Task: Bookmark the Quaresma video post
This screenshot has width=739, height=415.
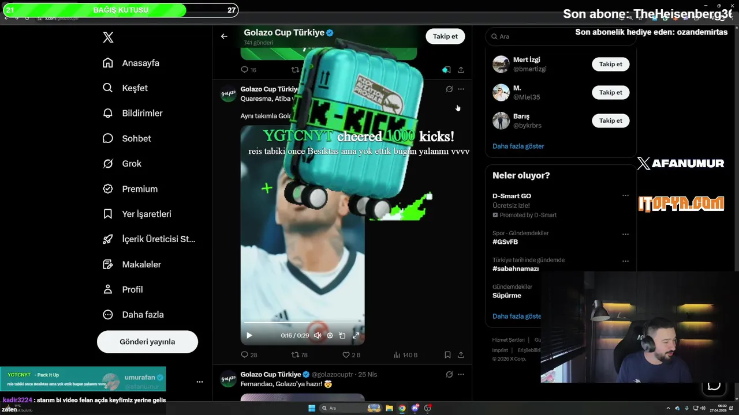Action: coord(447,355)
